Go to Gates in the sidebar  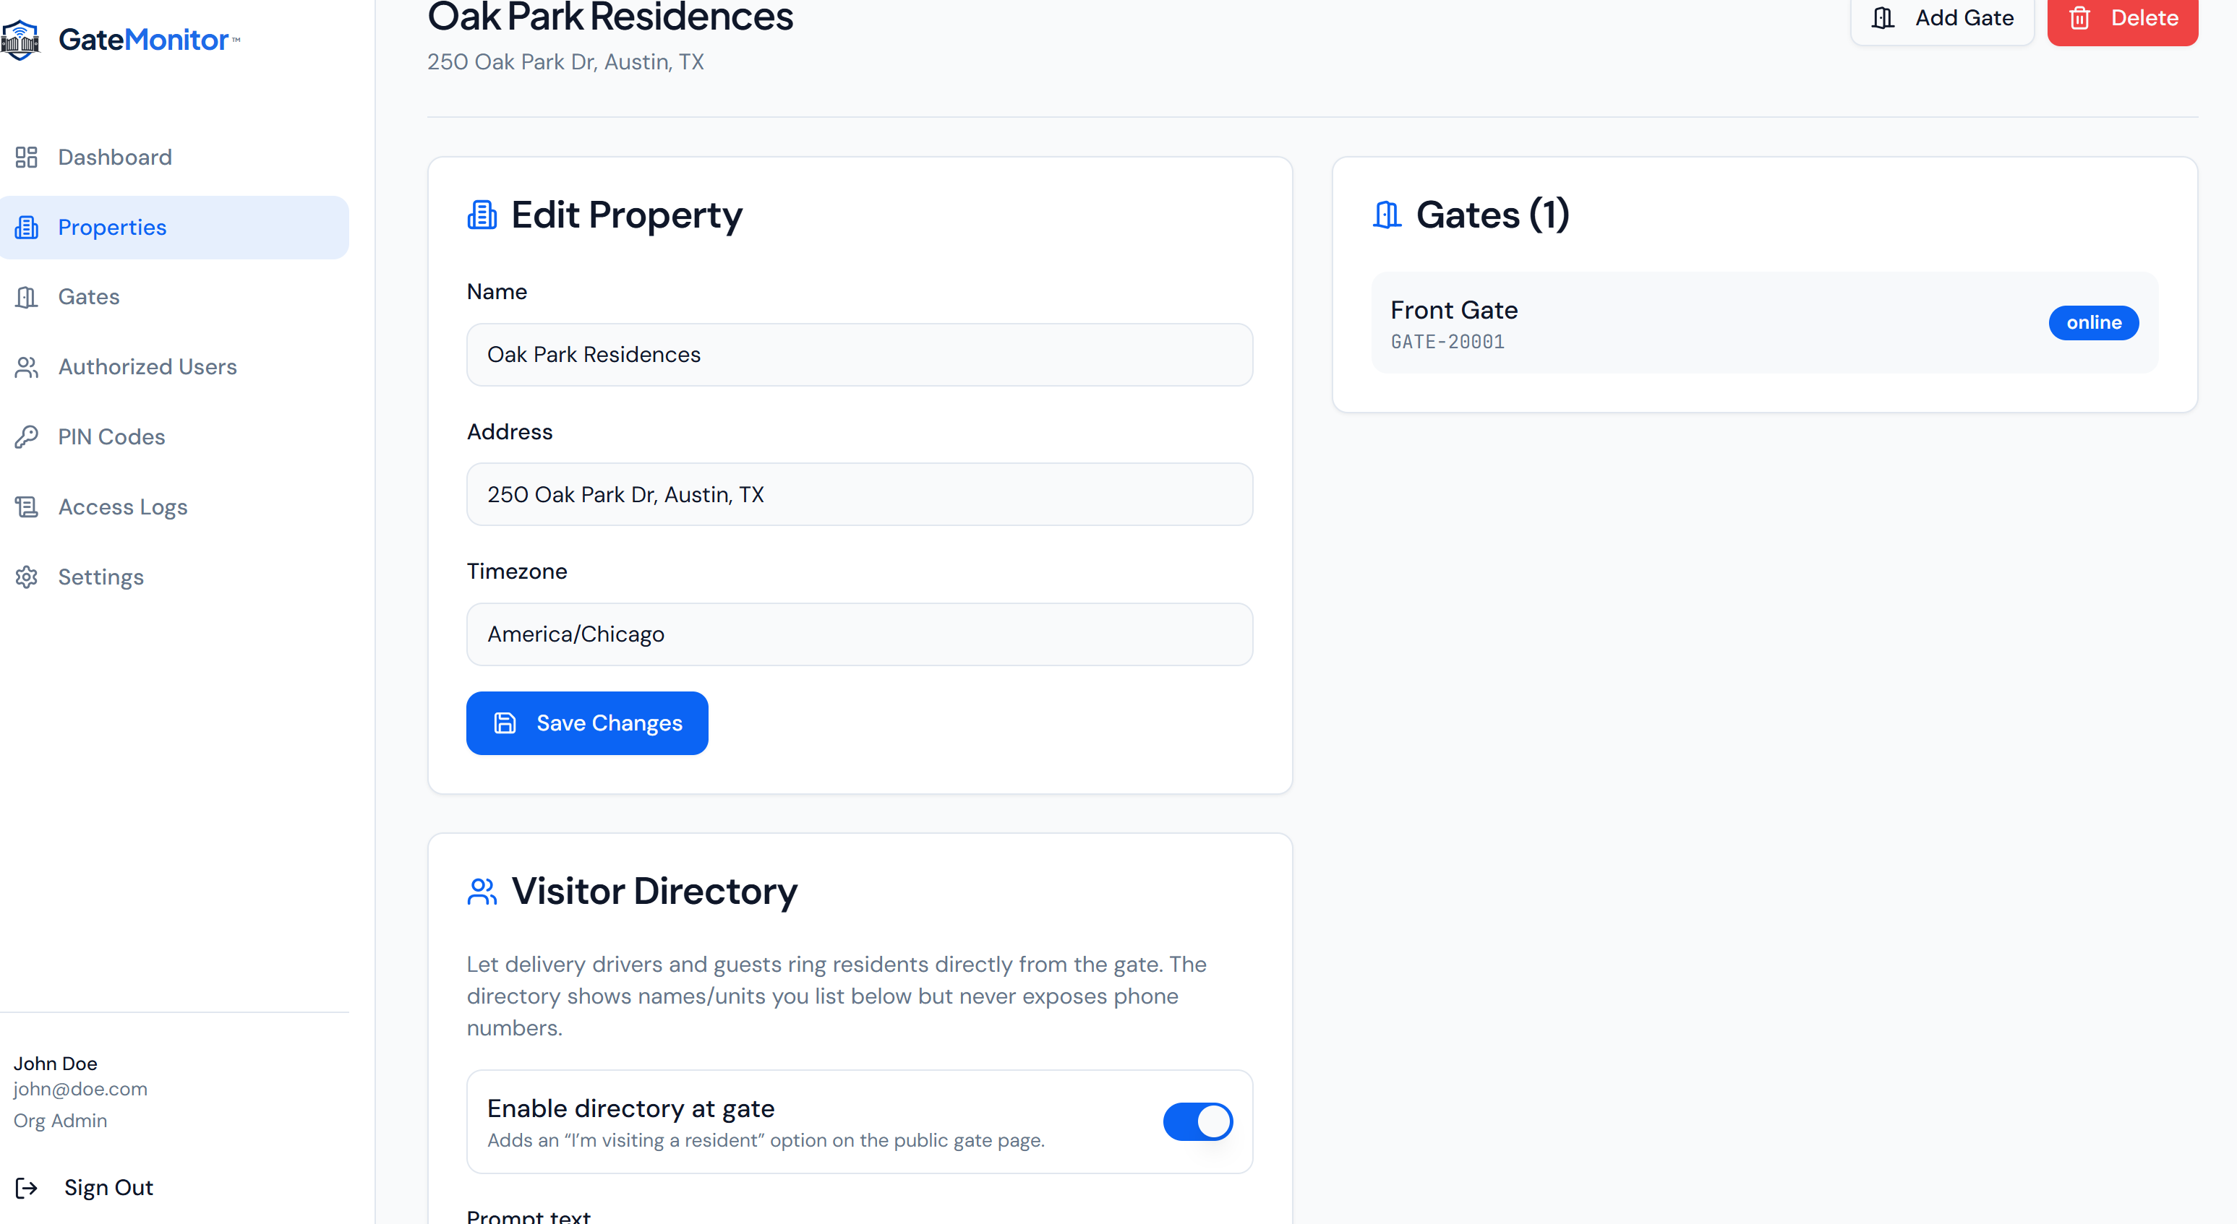174,297
